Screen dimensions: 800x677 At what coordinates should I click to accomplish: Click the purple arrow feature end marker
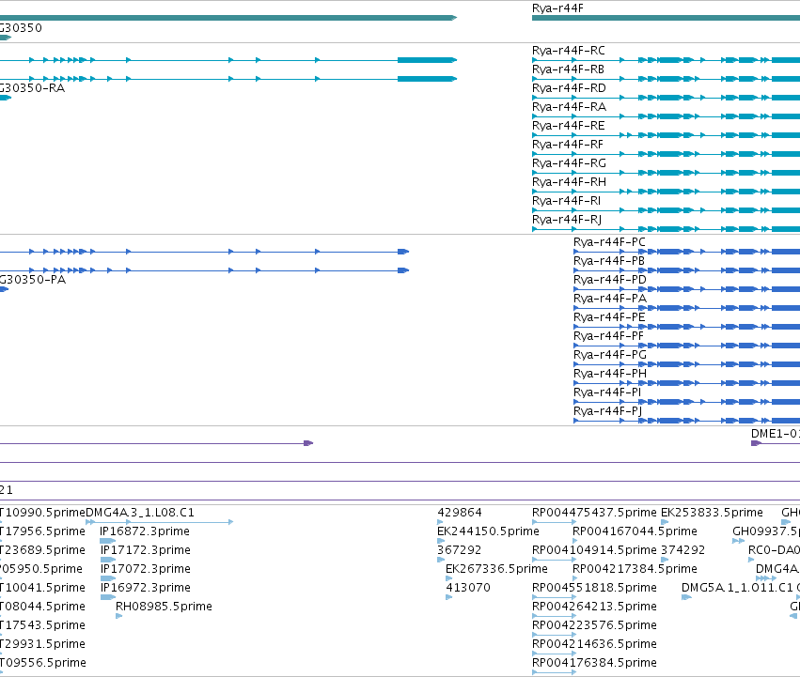coord(308,443)
